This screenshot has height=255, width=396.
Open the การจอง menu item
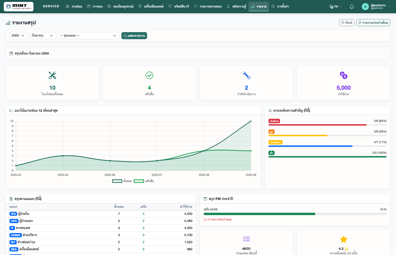(x=95, y=7)
